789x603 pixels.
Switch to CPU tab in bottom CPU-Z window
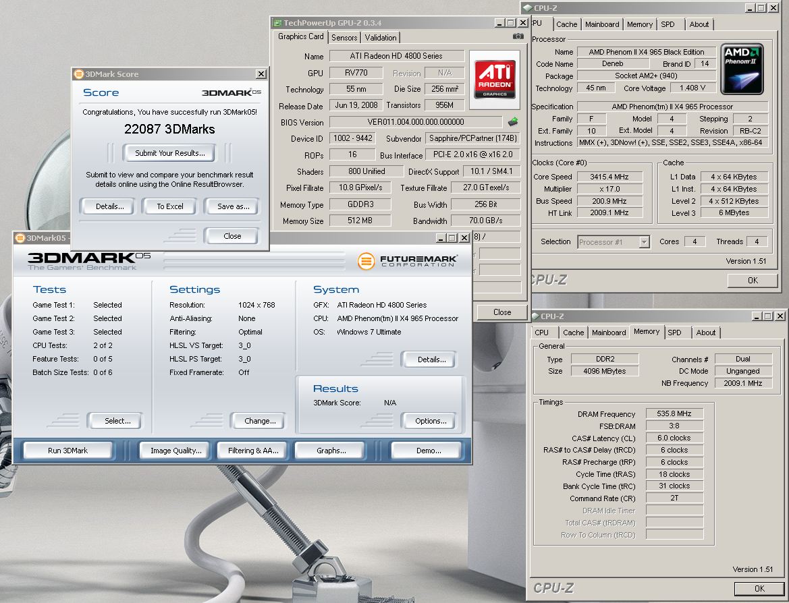(x=541, y=333)
